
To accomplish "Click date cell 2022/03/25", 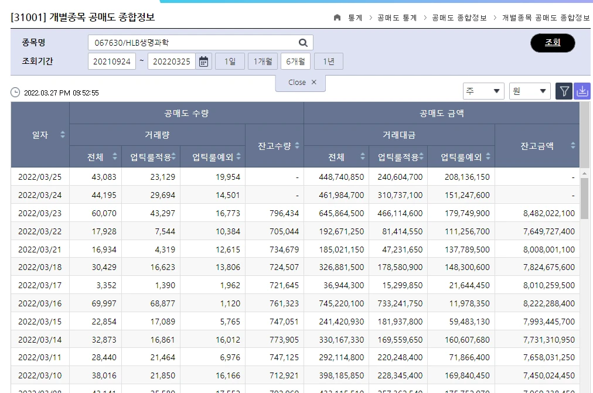I will (x=40, y=177).
